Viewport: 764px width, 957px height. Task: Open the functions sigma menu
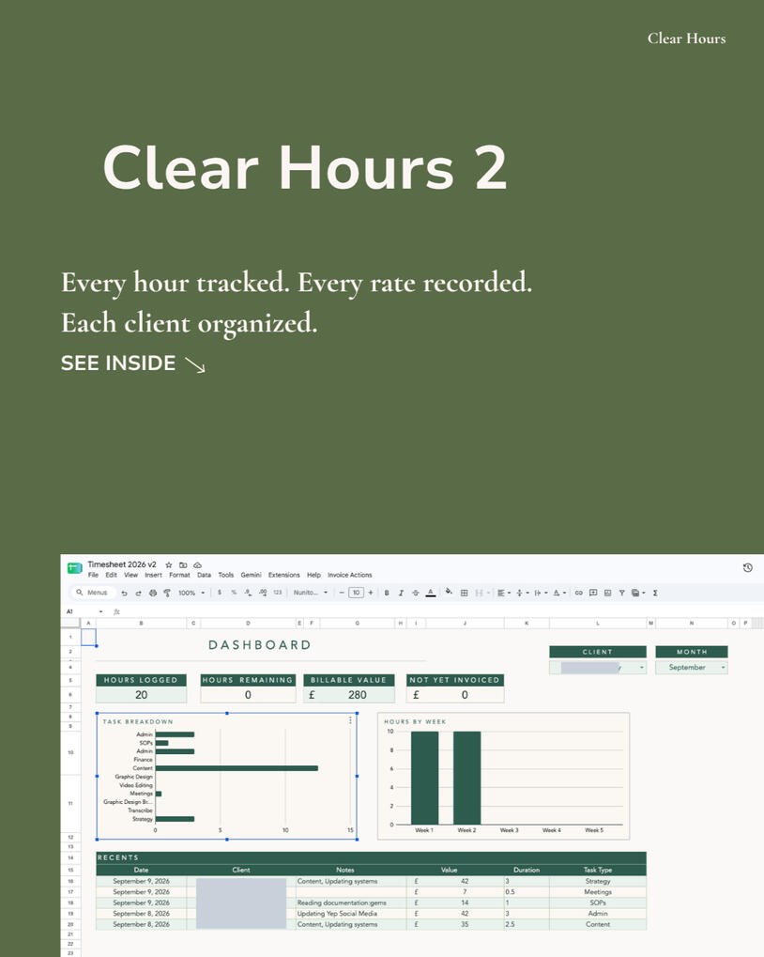[655, 593]
